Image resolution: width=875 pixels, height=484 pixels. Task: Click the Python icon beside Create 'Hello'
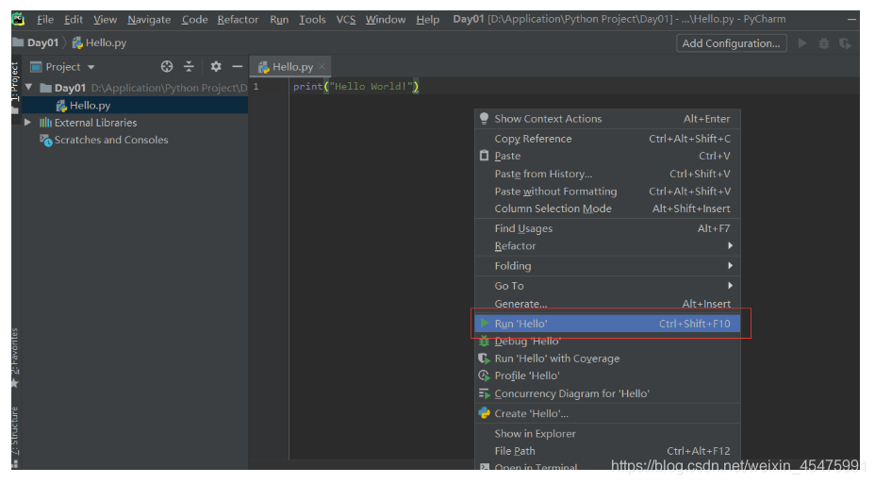coord(484,413)
